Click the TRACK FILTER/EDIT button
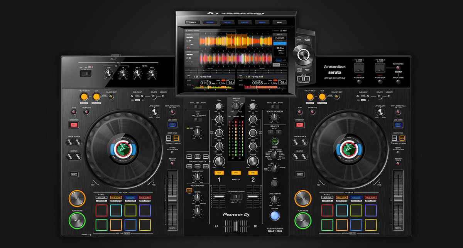The image size is (463, 248). tap(299, 69)
